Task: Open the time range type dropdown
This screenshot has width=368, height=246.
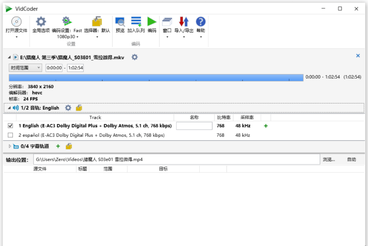Action: point(25,68)
